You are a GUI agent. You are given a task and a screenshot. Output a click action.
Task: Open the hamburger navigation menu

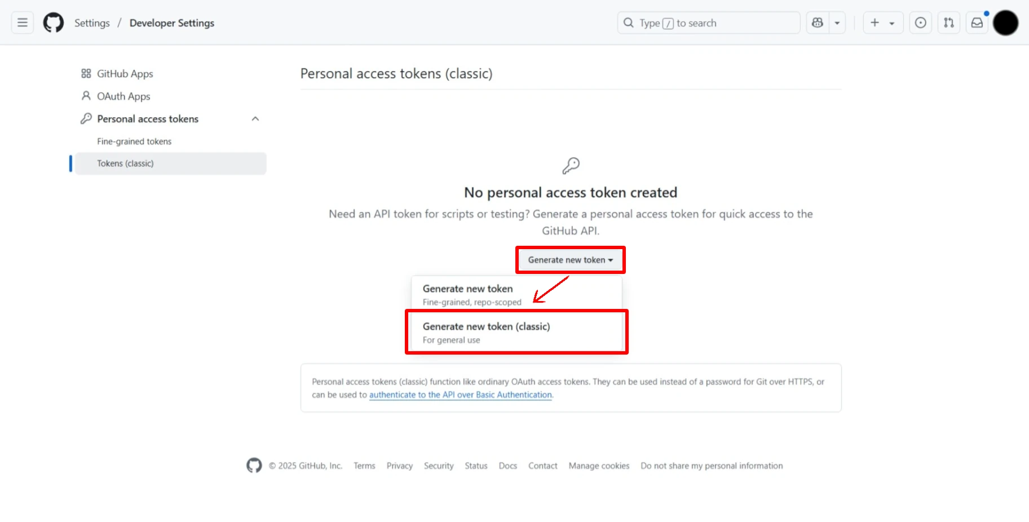pyautogui.click(x=23, y=23)
